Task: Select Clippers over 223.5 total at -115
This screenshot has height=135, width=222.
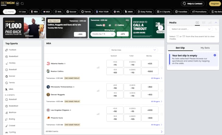Action: [x=132, y=110]
